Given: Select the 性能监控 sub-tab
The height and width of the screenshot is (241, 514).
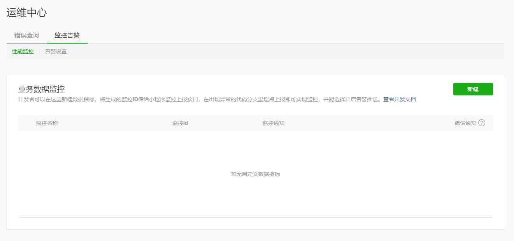Looking at the screenshot, I should pyautogui.click(x=22, y=51).
